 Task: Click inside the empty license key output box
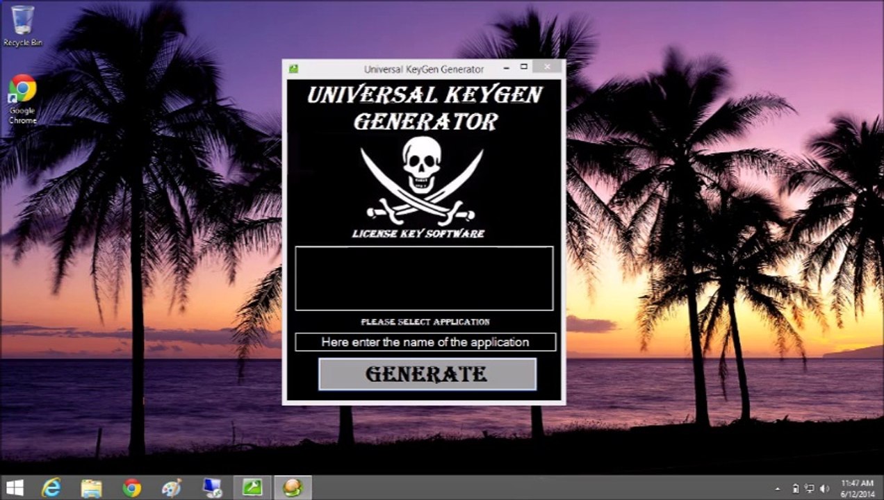tap(424, 278)
